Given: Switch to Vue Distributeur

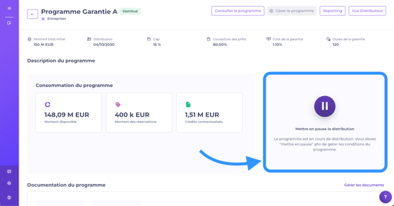Looking at the screenshot, I should pos(367,11).
